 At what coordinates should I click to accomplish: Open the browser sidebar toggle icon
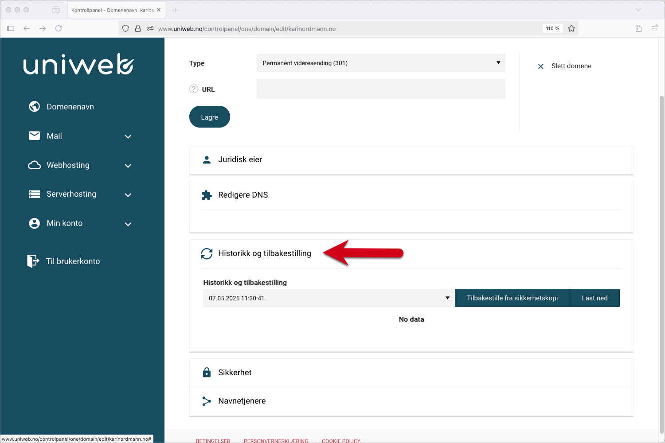point(11,28)
